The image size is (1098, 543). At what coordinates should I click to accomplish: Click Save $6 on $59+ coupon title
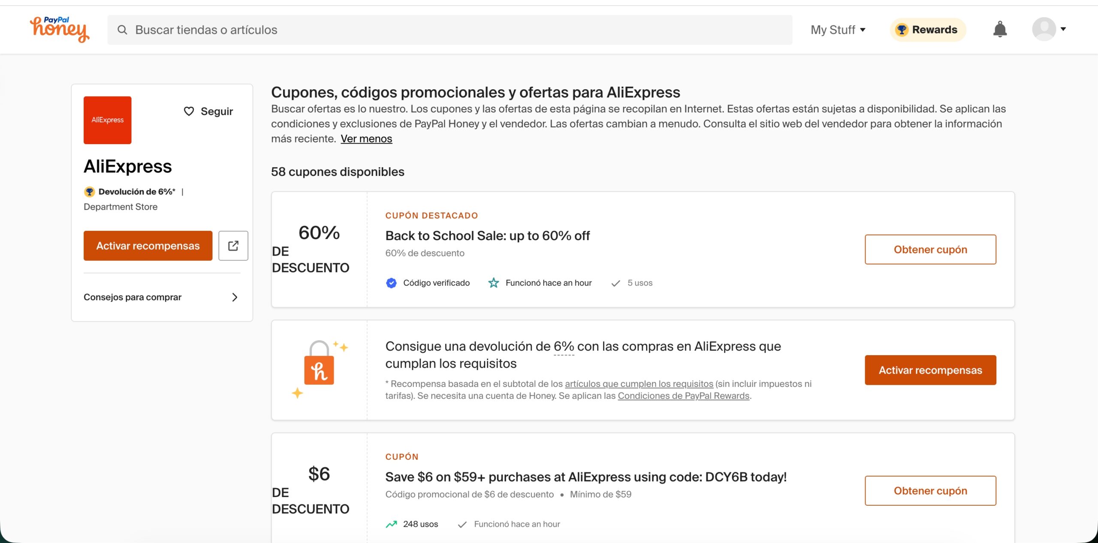pos(586,477)
